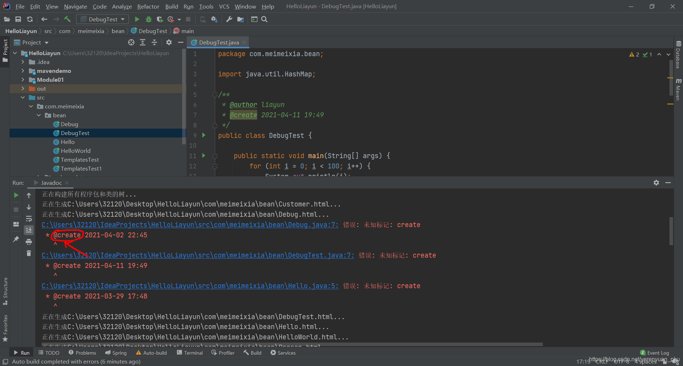Click the console horizontal scrollbar

pyautogui.click(x=292, y=344)
